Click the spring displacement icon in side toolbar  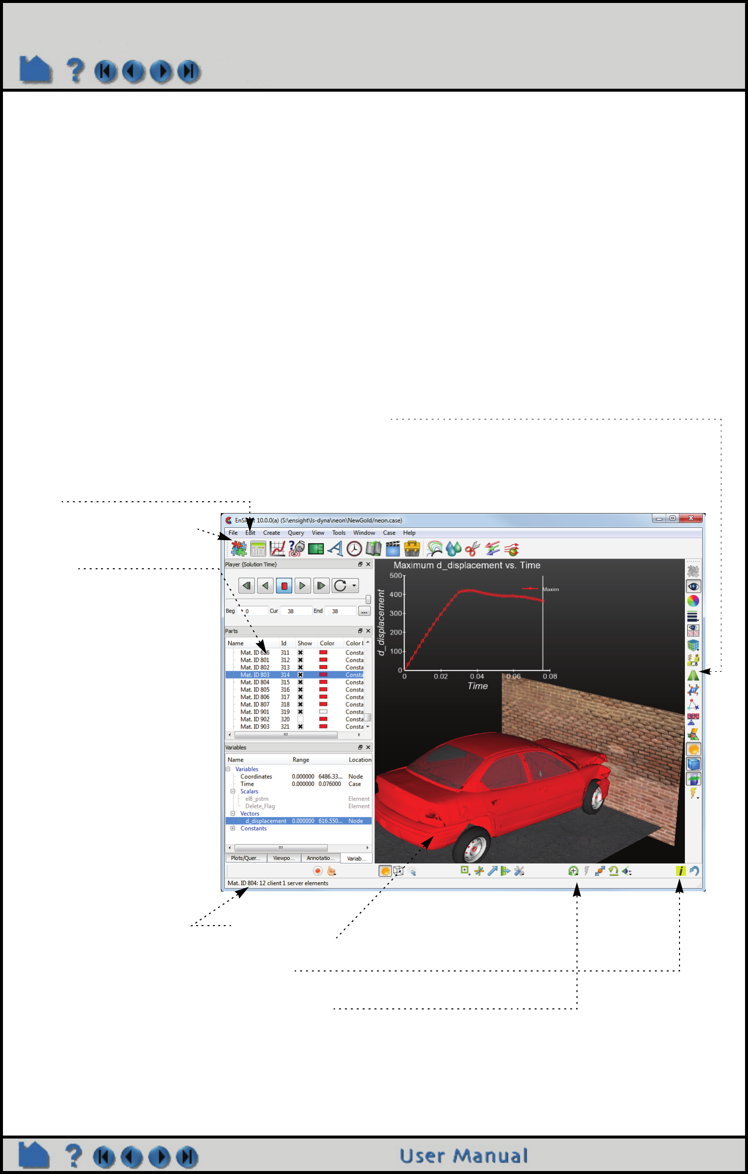tap(693, 660)
